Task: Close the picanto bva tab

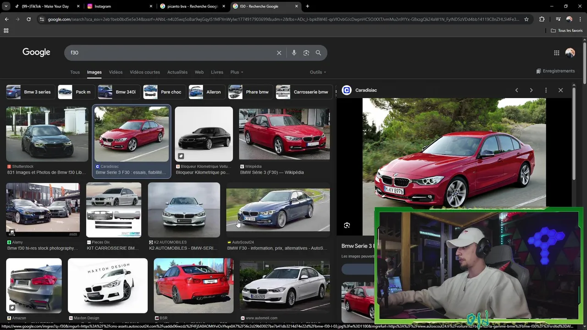Action: click(x=224, y=6)
